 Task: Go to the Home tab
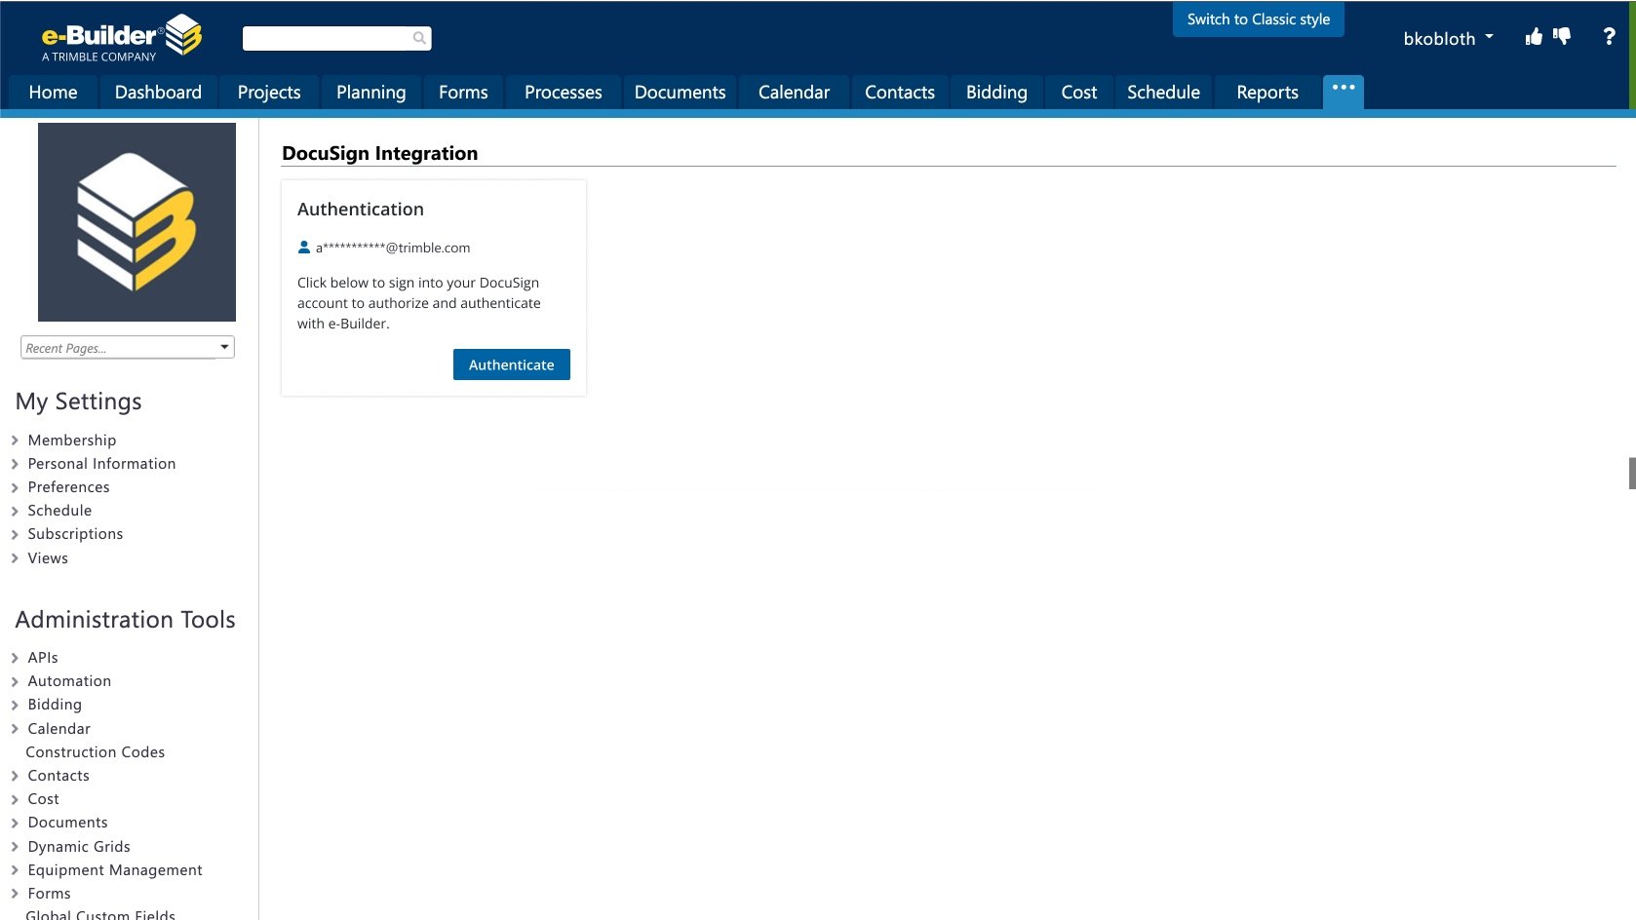[53, 93]
